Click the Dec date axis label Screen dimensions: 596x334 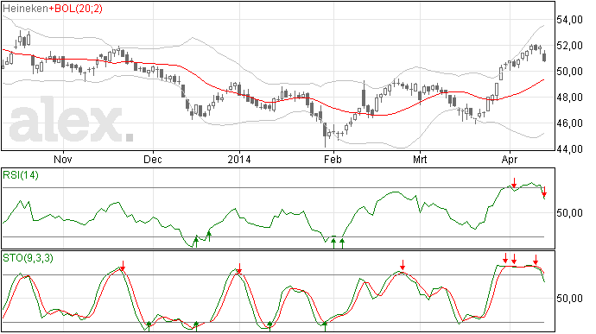(152, 159)
